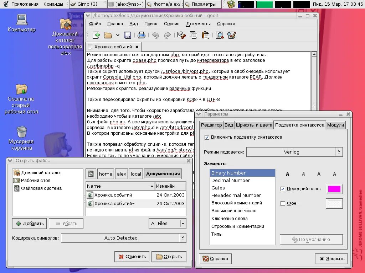Viewport: 365px width, 273px height.
Task: Click the Закрыть button in Параметры
Action: pos(331,259)
